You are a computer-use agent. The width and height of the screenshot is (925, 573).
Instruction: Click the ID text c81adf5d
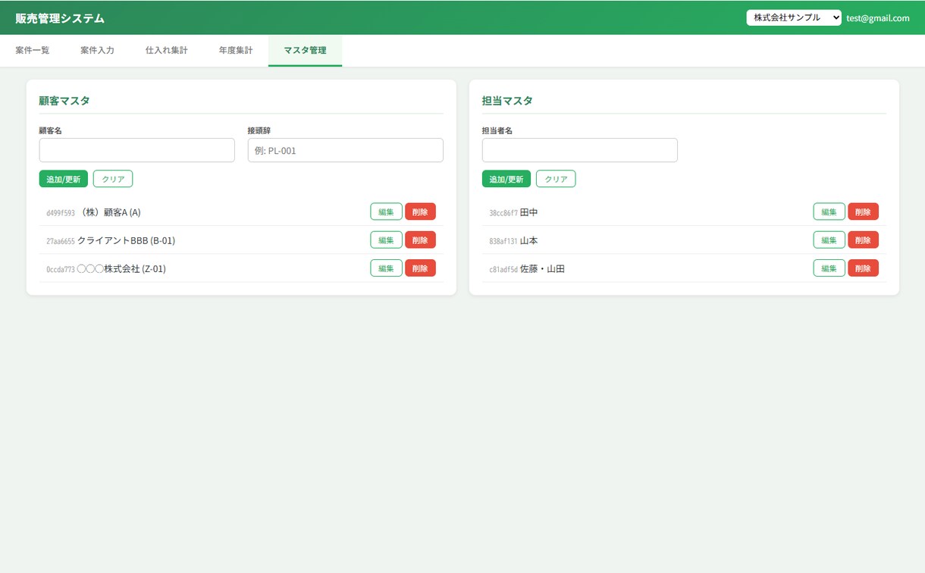pyautogui.click(x=503, y=269)
